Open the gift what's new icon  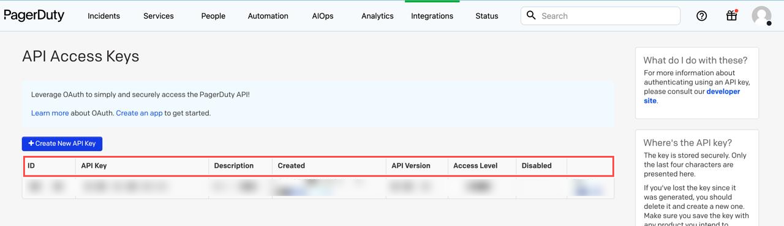tap(731, 16)
